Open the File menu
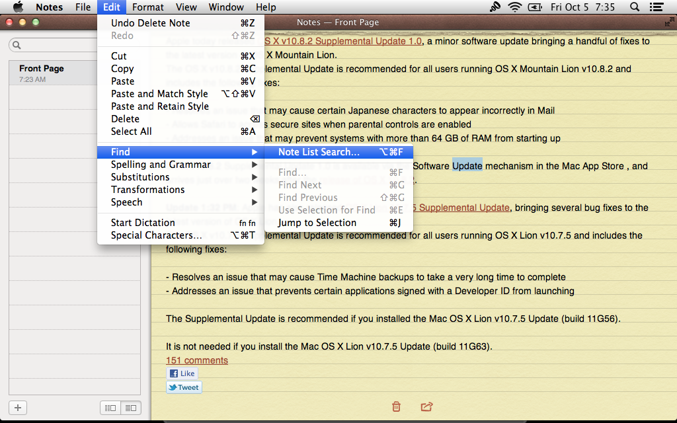677x423 pixels. [x=83, y=7]
